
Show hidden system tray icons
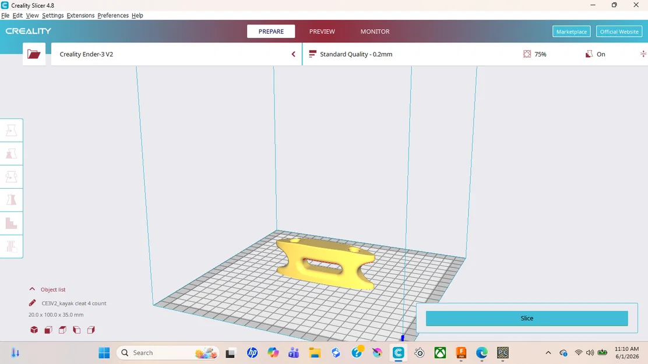[x=548, y=353]
